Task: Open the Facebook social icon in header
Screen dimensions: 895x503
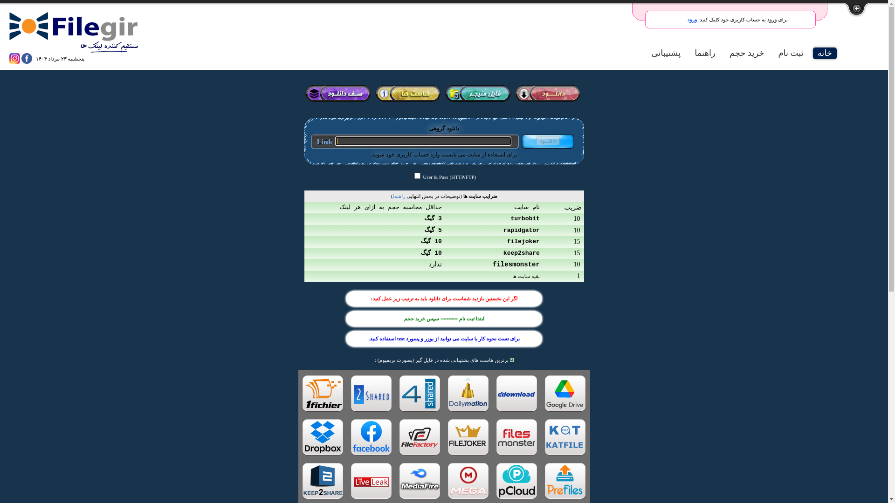Action: click(x=27, y=58)
